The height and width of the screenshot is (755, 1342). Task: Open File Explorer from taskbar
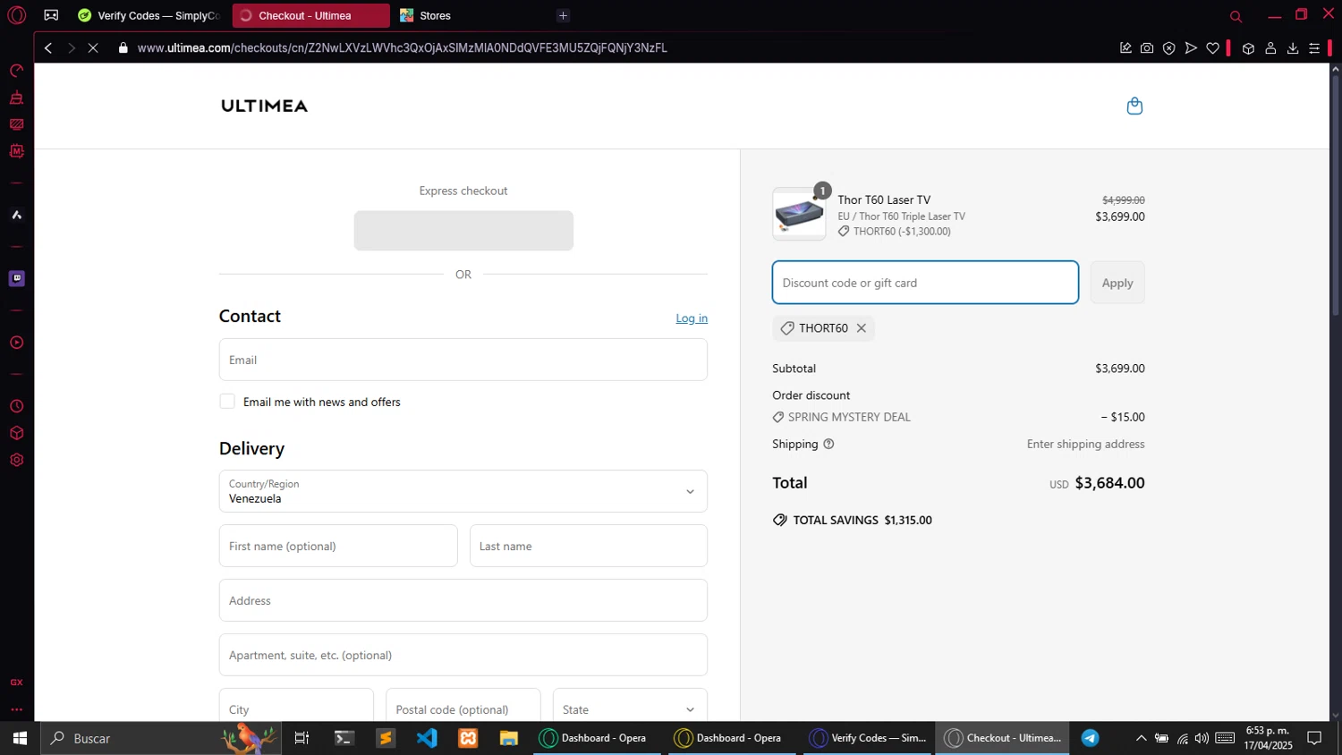click(x=509, y=738)
